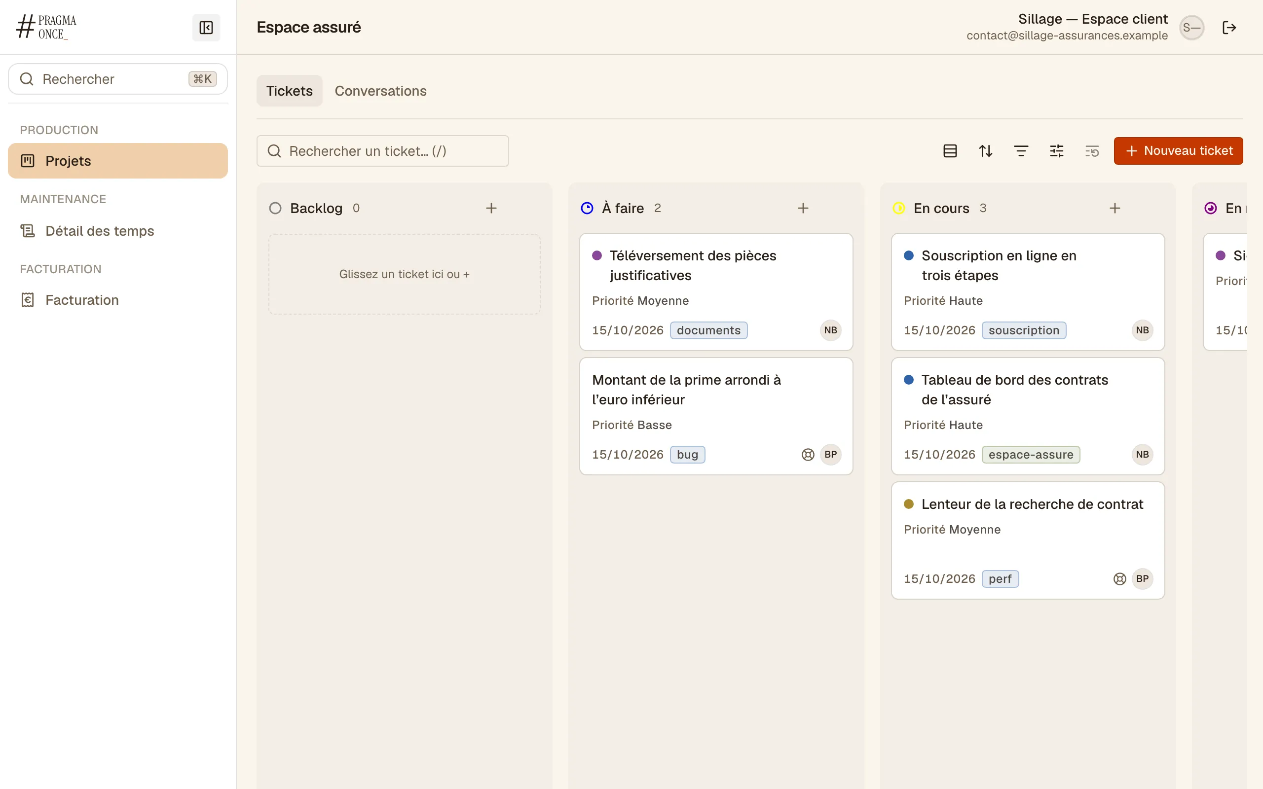Screen dimensions: 1263x789
Task: Click support icon on Lenteur de la recherche card
Action: tap(1119, 579)
